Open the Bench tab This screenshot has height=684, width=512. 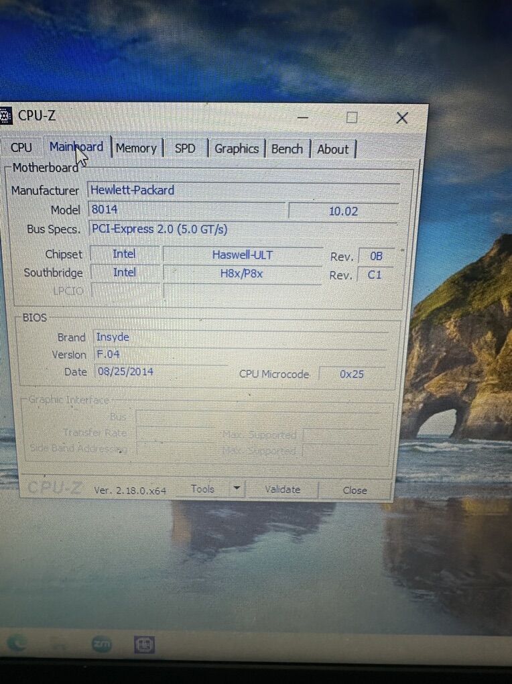coord(287,149)
